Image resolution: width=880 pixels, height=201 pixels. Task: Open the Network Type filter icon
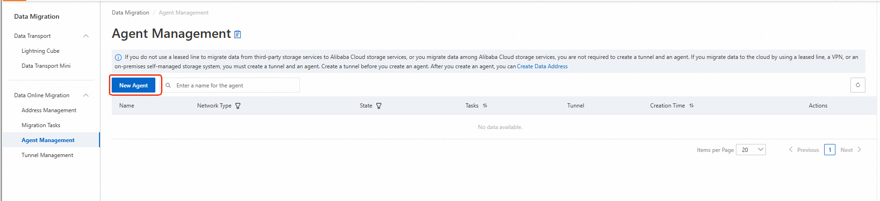pyautogui.click(x=238, y=106)
